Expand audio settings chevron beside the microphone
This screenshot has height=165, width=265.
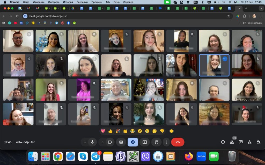[x=85, y=142]
